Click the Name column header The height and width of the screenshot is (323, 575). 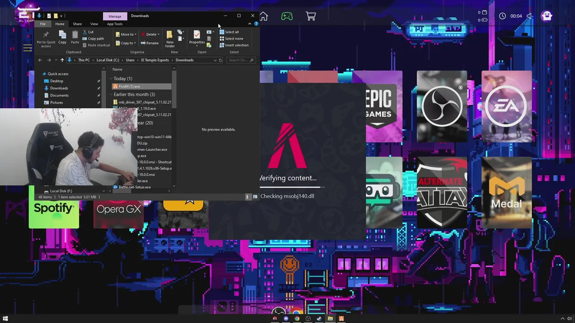tap(117, 69)
